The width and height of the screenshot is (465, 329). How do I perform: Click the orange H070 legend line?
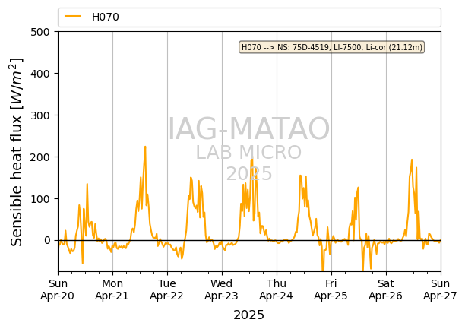point(73,17)
